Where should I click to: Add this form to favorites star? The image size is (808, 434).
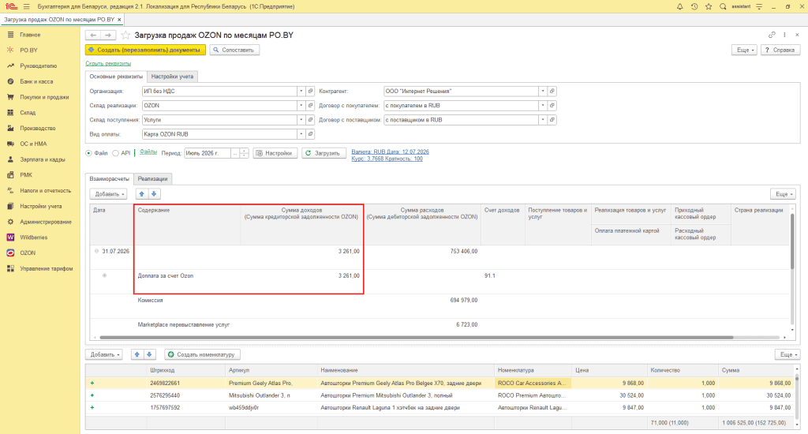(x=125, y=35)
